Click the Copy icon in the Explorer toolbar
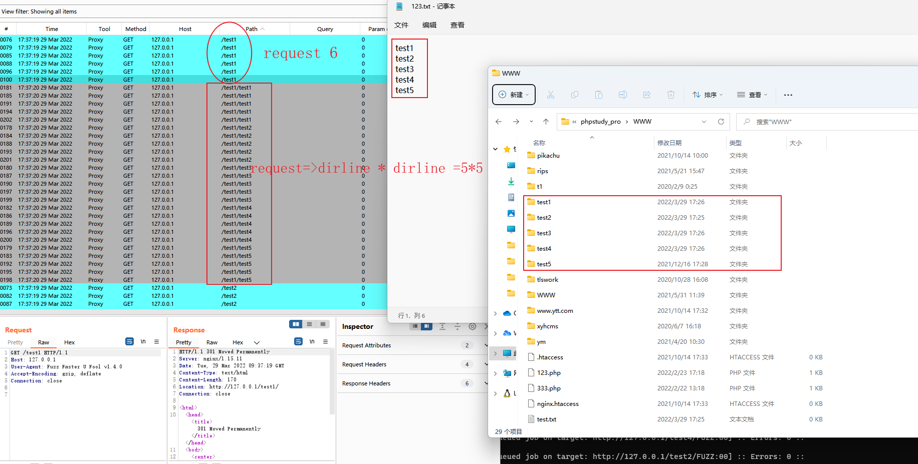 pos(575,95)
